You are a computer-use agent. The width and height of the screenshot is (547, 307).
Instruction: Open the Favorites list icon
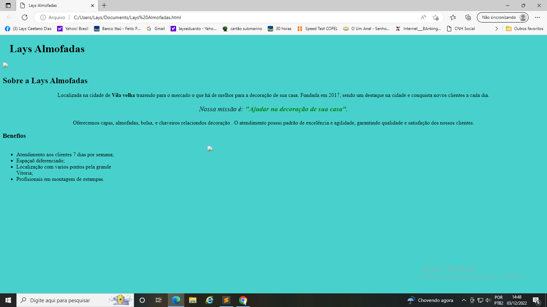tap(453, 17)
